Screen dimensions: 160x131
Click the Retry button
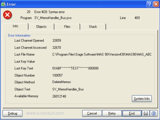(112, 113)
